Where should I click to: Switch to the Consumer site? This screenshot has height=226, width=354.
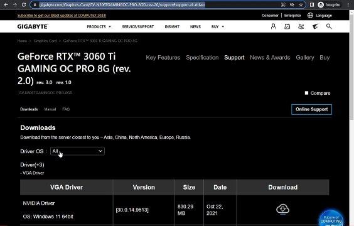[x=270, y=15]
